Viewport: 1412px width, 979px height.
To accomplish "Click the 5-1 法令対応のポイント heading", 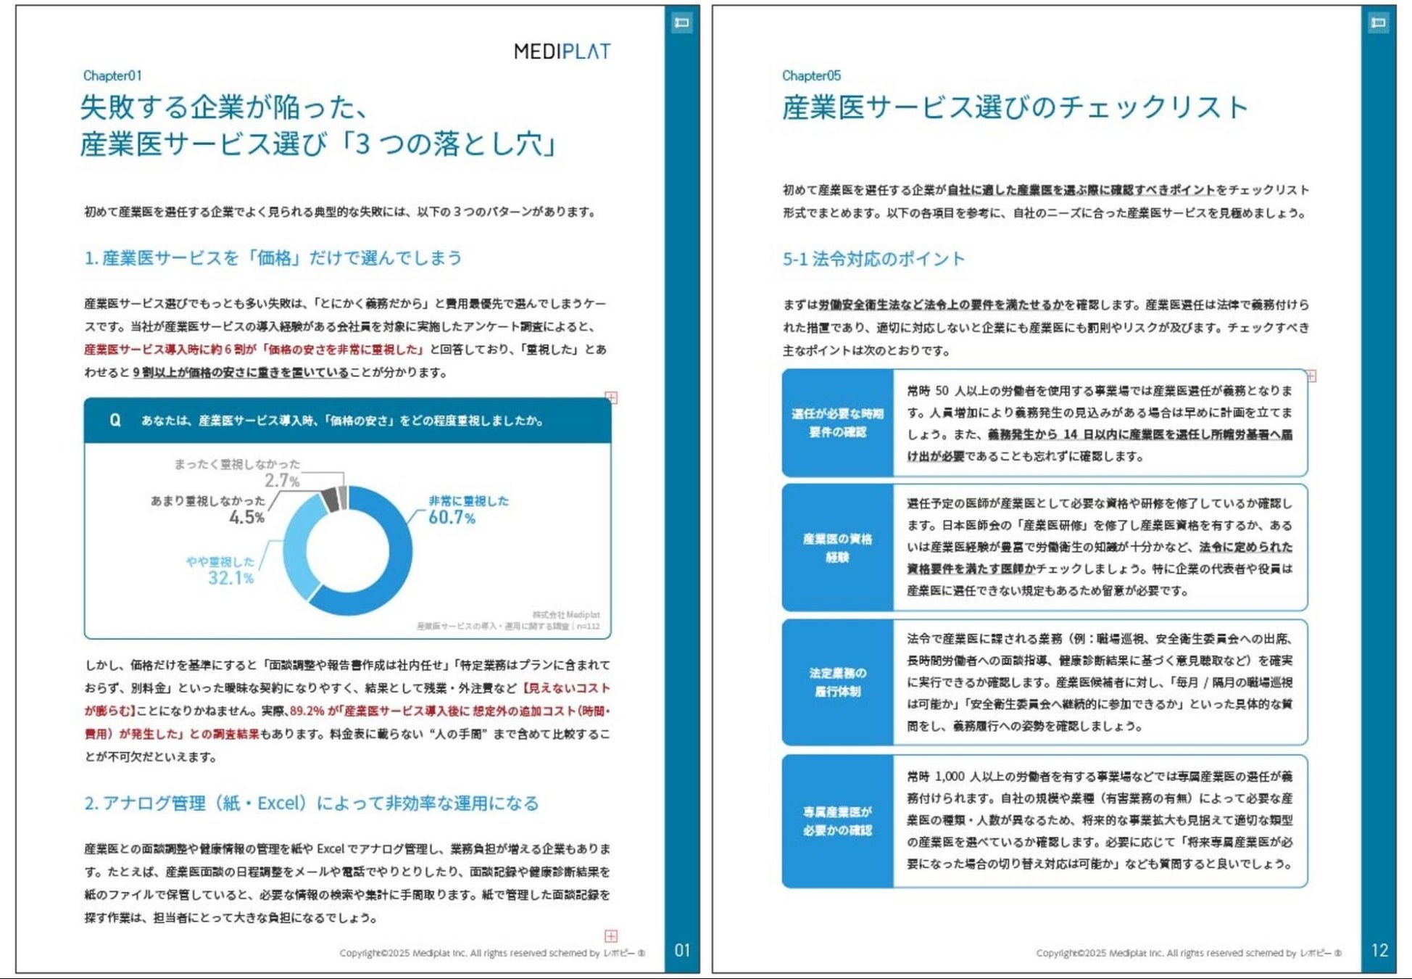I will (873, 259).
